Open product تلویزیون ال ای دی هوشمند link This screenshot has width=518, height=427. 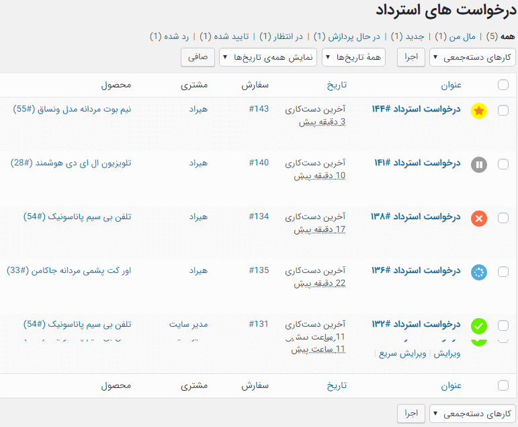click(x=71, y=163)
